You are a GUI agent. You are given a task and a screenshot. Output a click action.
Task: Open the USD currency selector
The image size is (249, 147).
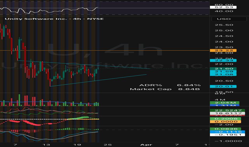point(229,19)
